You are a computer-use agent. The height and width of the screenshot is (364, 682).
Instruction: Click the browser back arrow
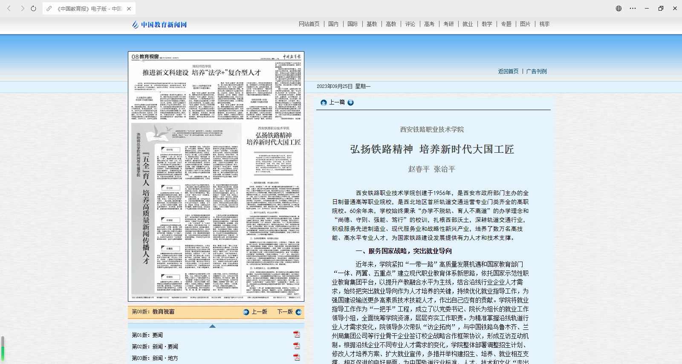(9, 9)
